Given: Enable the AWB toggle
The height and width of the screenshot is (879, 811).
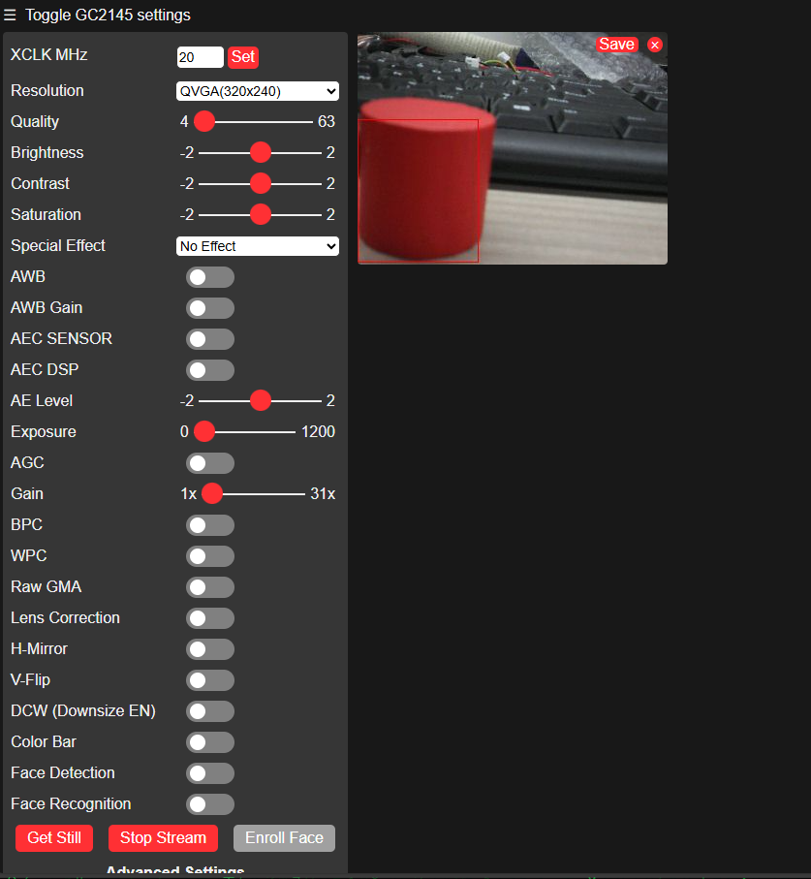Looking at the screenshot, I should click(x=210, y=277).
